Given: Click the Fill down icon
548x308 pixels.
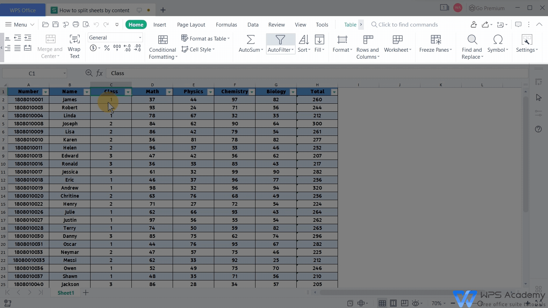Looking at the screenshot, I should [x=319, y=39].
